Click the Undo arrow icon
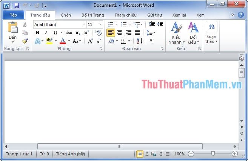 point(25,6)
